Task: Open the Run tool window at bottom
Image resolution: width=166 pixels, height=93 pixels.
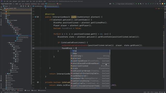Action: click(x=8, y=90)
